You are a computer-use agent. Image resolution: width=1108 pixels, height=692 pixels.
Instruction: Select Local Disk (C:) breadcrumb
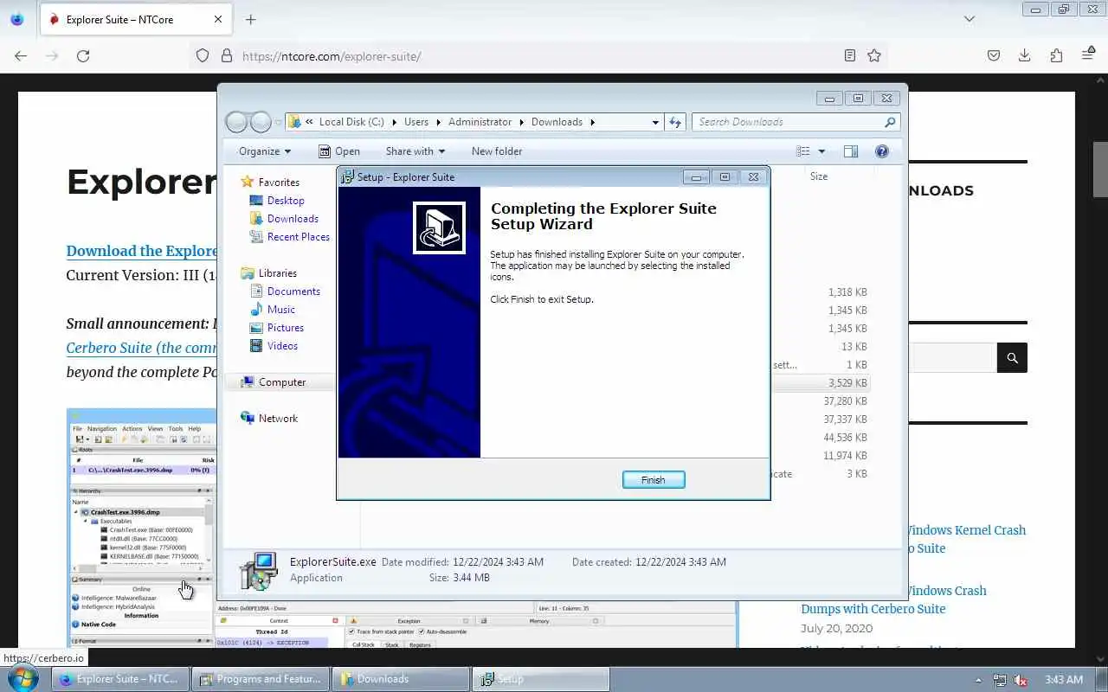351,122
